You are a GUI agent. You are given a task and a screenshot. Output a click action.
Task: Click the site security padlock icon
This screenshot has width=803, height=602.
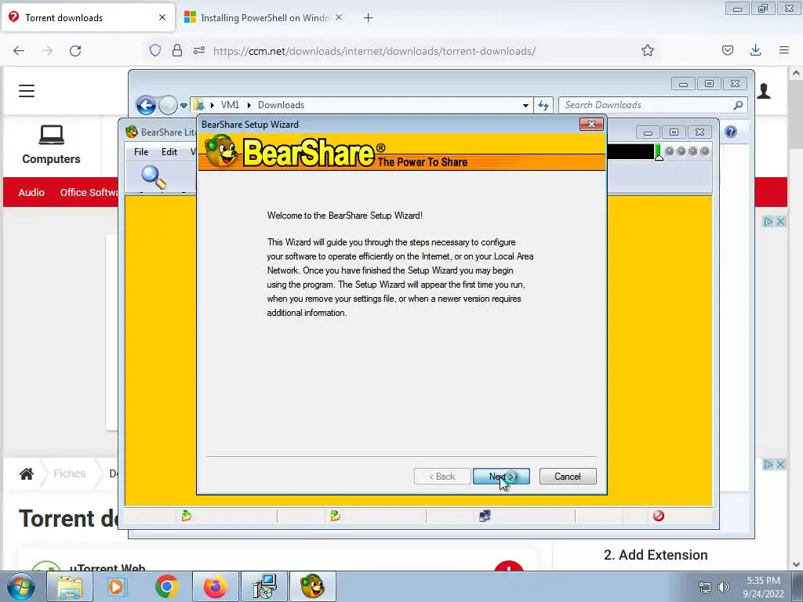pyautogui.click(x=177, y=51)
